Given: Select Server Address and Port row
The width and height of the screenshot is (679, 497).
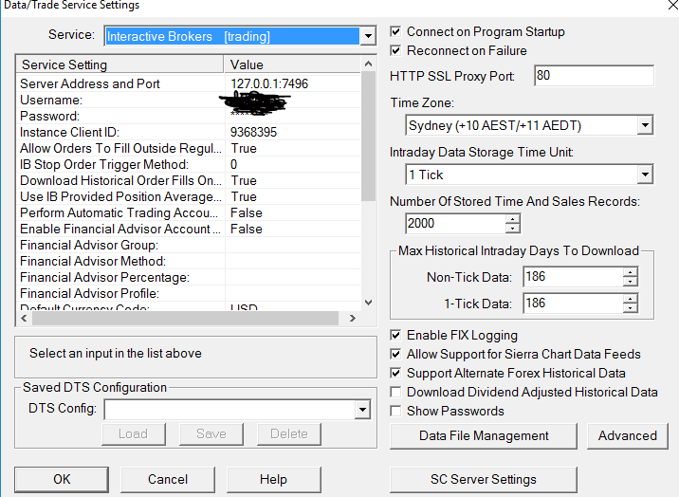Looking at the screenshot, I should [x=189, y=83].
